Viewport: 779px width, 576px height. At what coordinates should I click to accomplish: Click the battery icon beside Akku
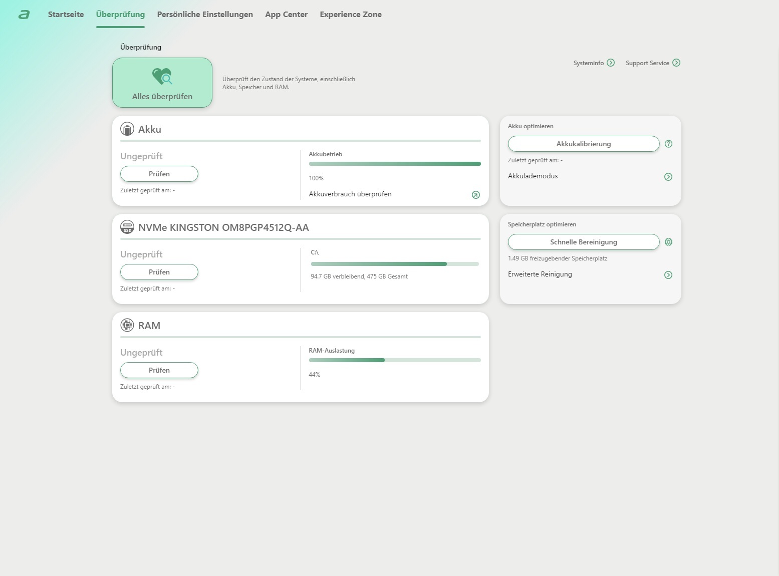127,129
